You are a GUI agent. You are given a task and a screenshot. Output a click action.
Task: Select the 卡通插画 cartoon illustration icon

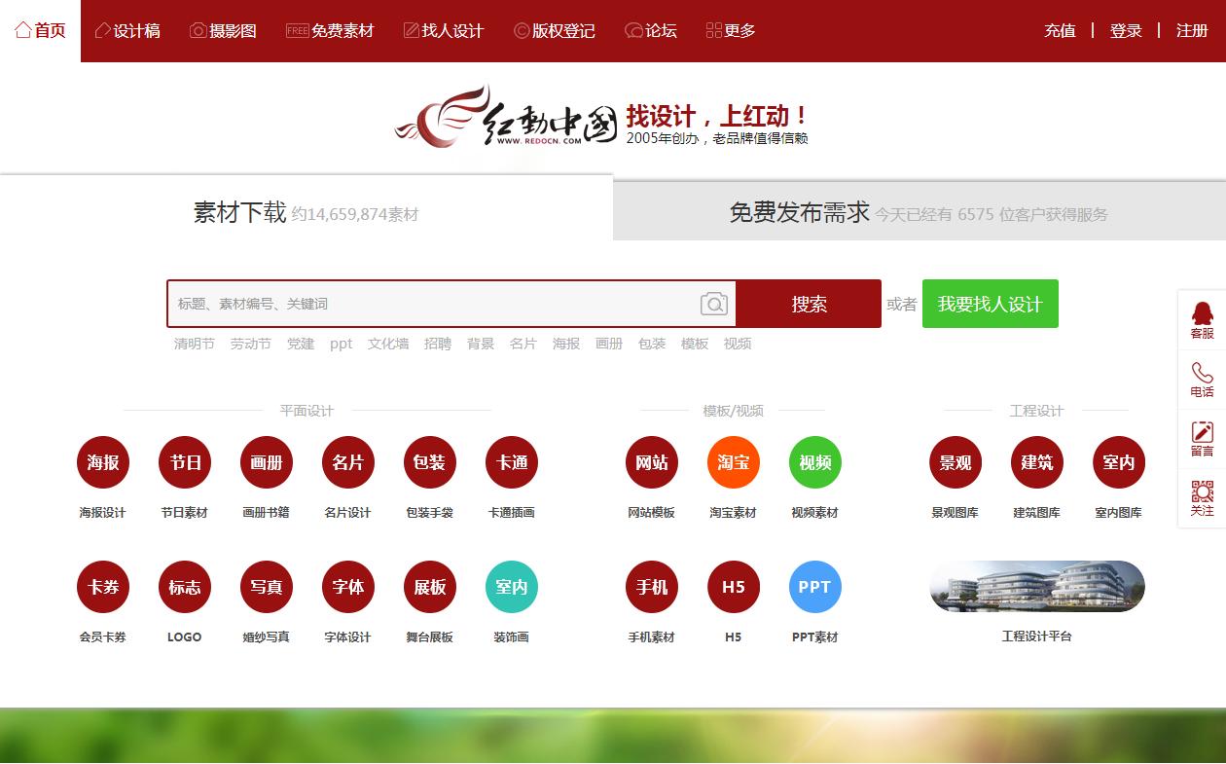point(511,462)
